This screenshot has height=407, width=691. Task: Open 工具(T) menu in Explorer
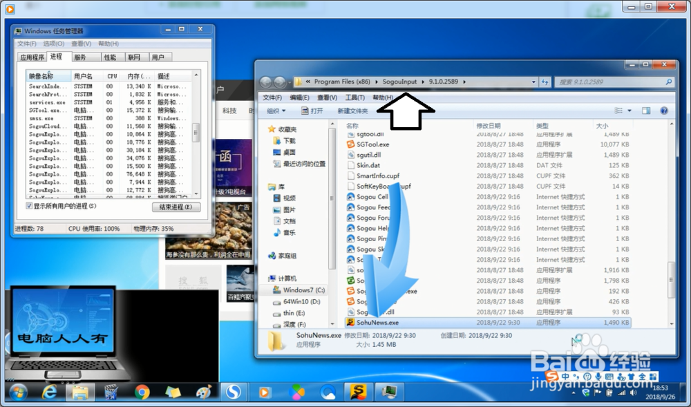[354, 98]
